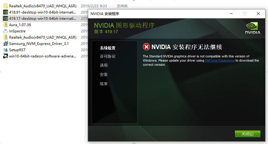268x144 pixels.
Task: Click the Aura_1.07.36 zip archive icon
Action: [x=6, y=25]
